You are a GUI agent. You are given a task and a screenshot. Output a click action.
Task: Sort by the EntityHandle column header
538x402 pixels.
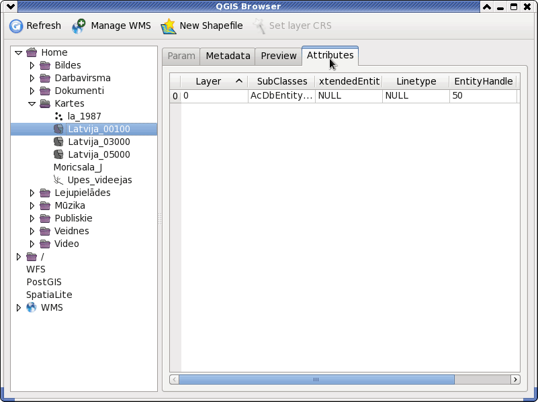coord(483,82)
